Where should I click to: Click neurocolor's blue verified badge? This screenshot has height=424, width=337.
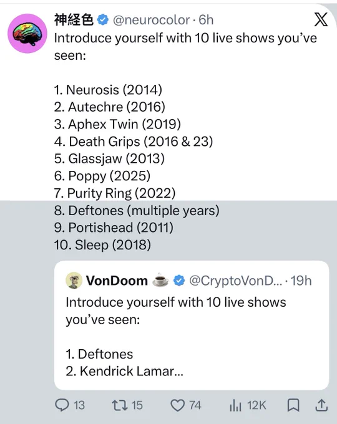click(102, 20)
